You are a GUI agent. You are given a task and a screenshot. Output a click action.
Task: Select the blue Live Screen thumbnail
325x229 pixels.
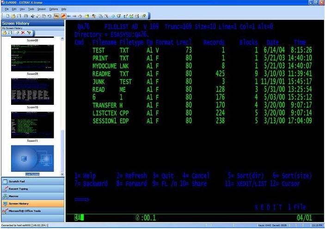click(x=32, y=158)
